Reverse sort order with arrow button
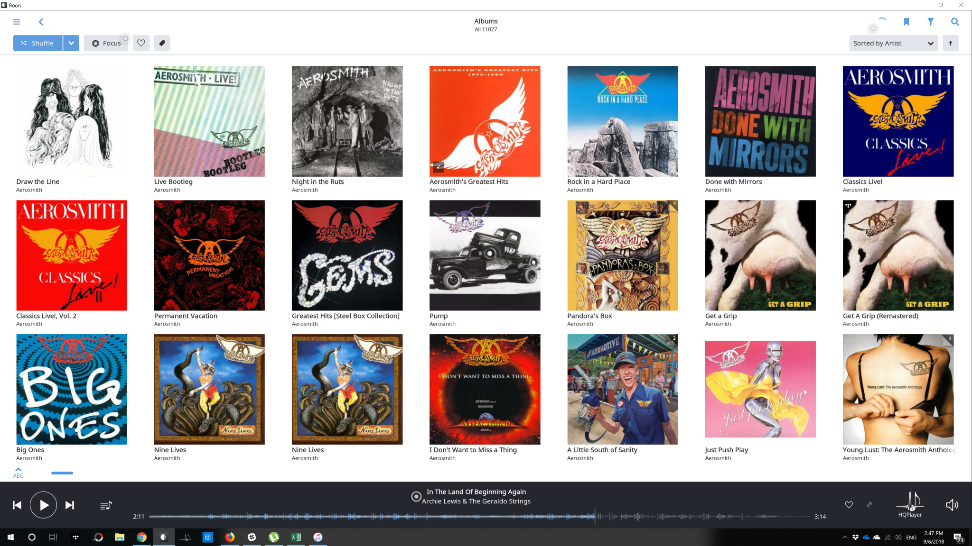This screenshot has height=546, width=972. [x=950, y=43]
